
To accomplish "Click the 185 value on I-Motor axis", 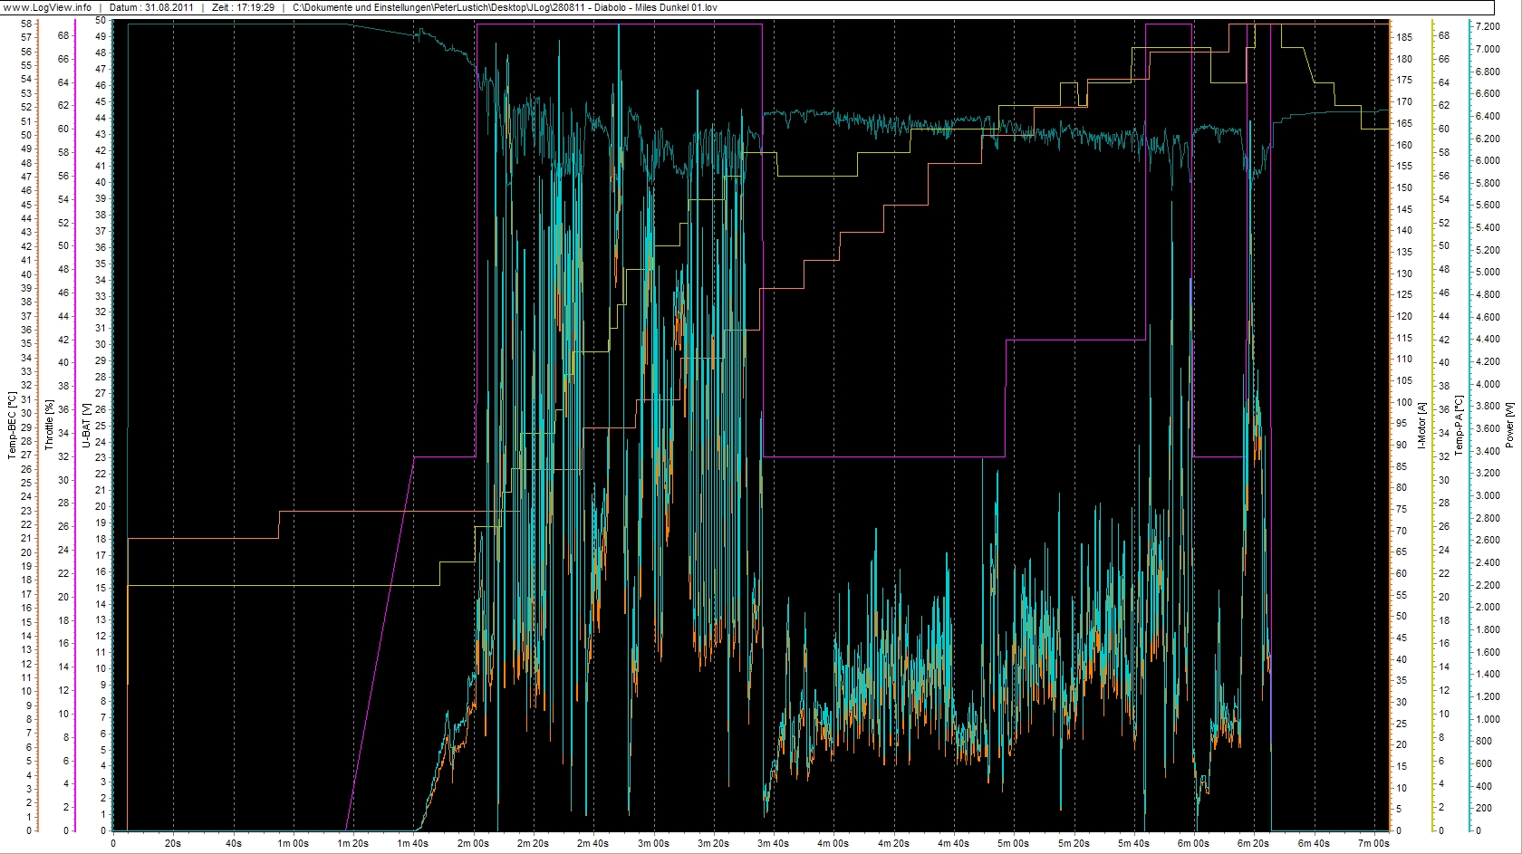I will pyautogui.click(x=1403, y=38).
